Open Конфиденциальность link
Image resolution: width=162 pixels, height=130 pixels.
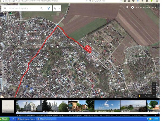[123, 116]
